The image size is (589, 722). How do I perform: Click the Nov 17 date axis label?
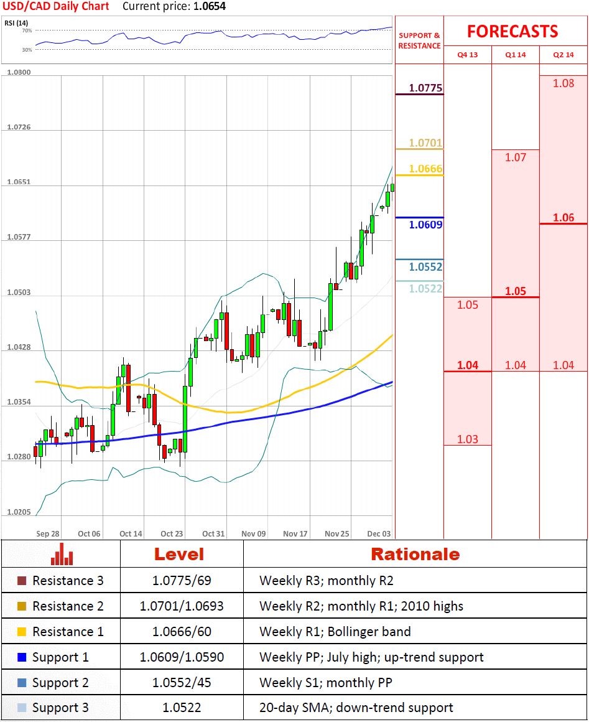pos(295,533)
